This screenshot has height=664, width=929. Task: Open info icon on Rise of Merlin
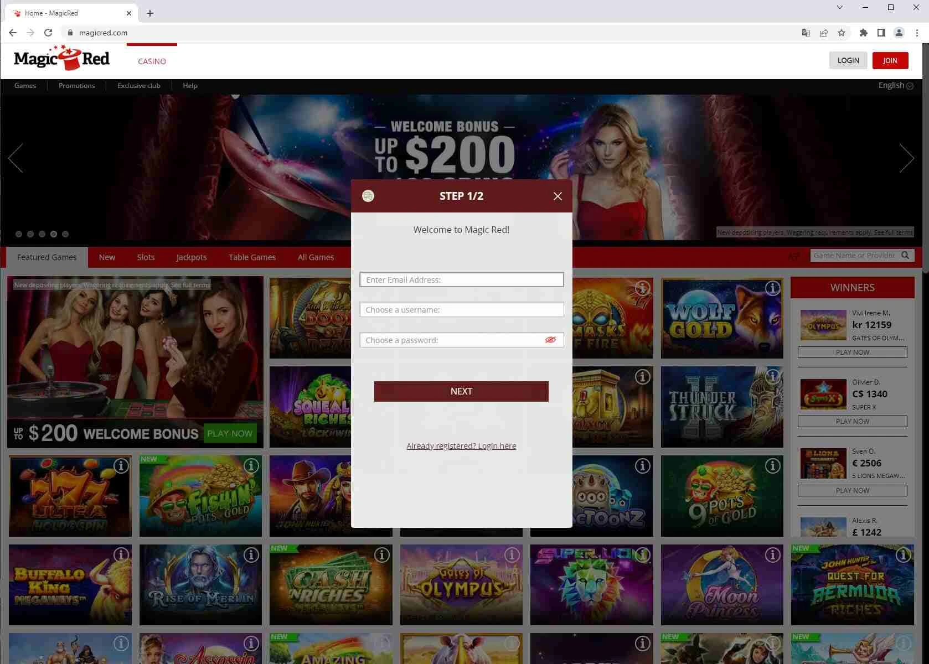251,554
